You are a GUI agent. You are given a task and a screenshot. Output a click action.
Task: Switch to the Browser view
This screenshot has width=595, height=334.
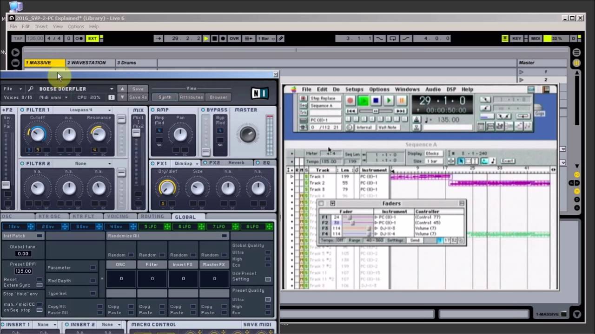click(x=218, y=97)
